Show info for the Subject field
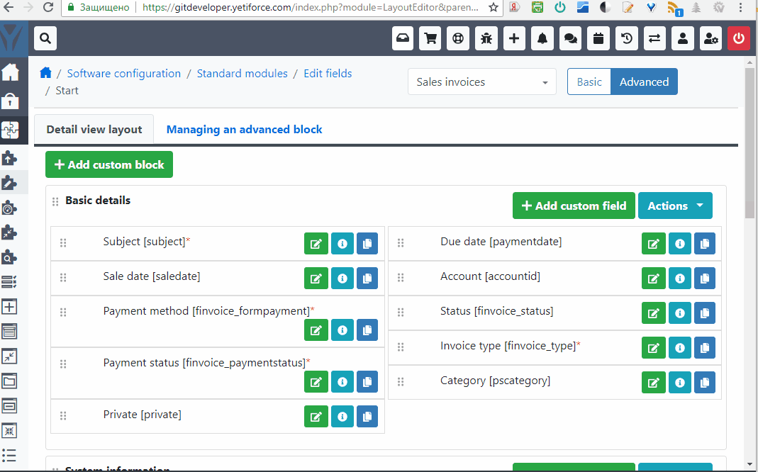The height and width of the screenshot is (472, 758). click(342, 244)
